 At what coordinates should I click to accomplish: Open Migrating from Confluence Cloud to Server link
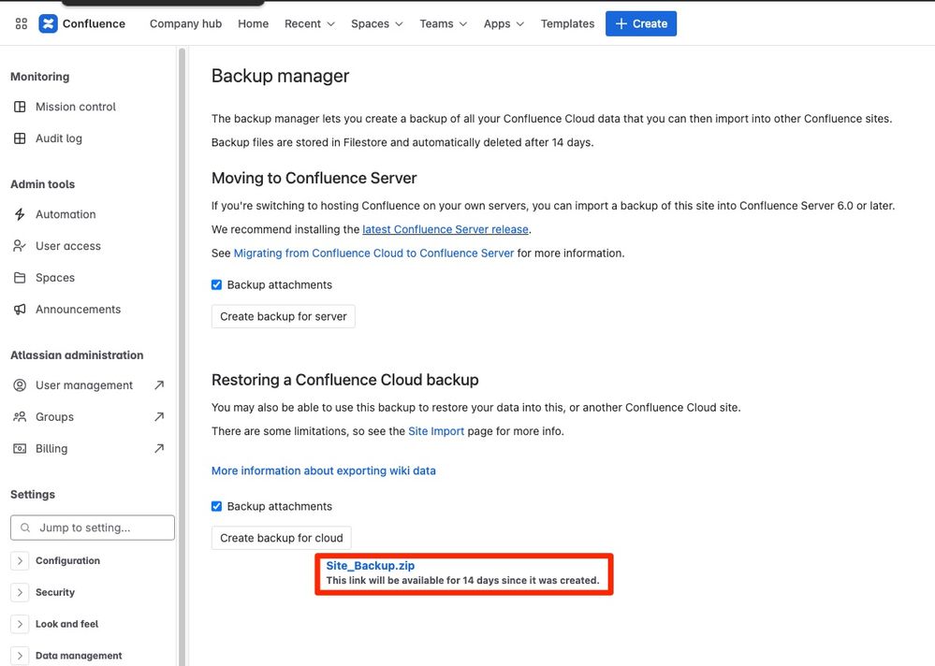pos(373,253)
